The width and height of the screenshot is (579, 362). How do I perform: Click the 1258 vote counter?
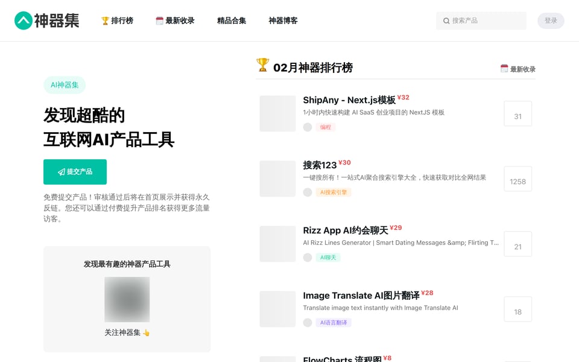click(517, 179)
